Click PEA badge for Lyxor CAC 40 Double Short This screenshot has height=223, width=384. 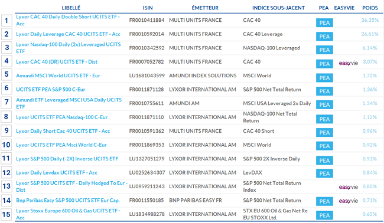point(324,23)
